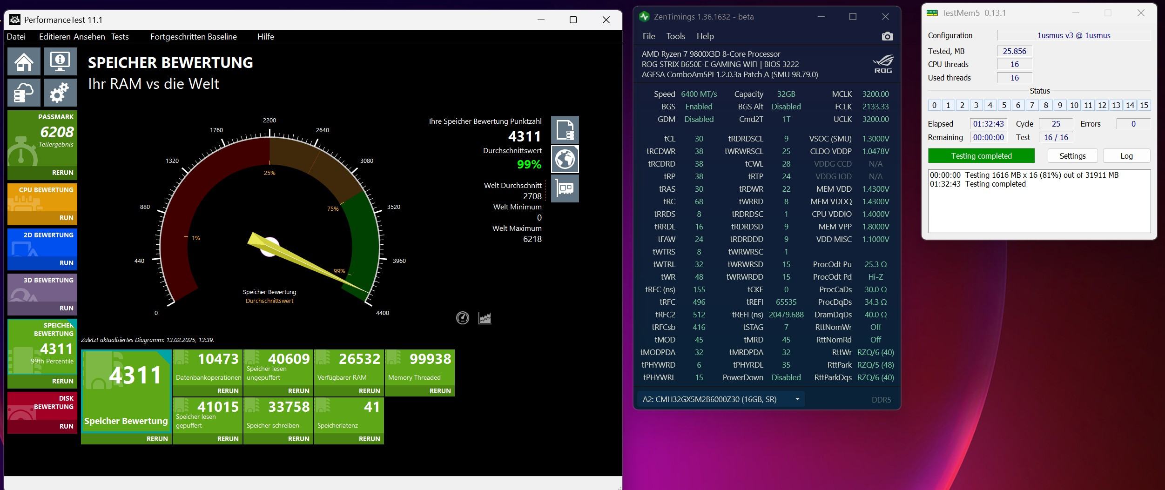This screenshot has width=1165, height=490.
Task: Show memory result document icon
Action: [565, 130]
